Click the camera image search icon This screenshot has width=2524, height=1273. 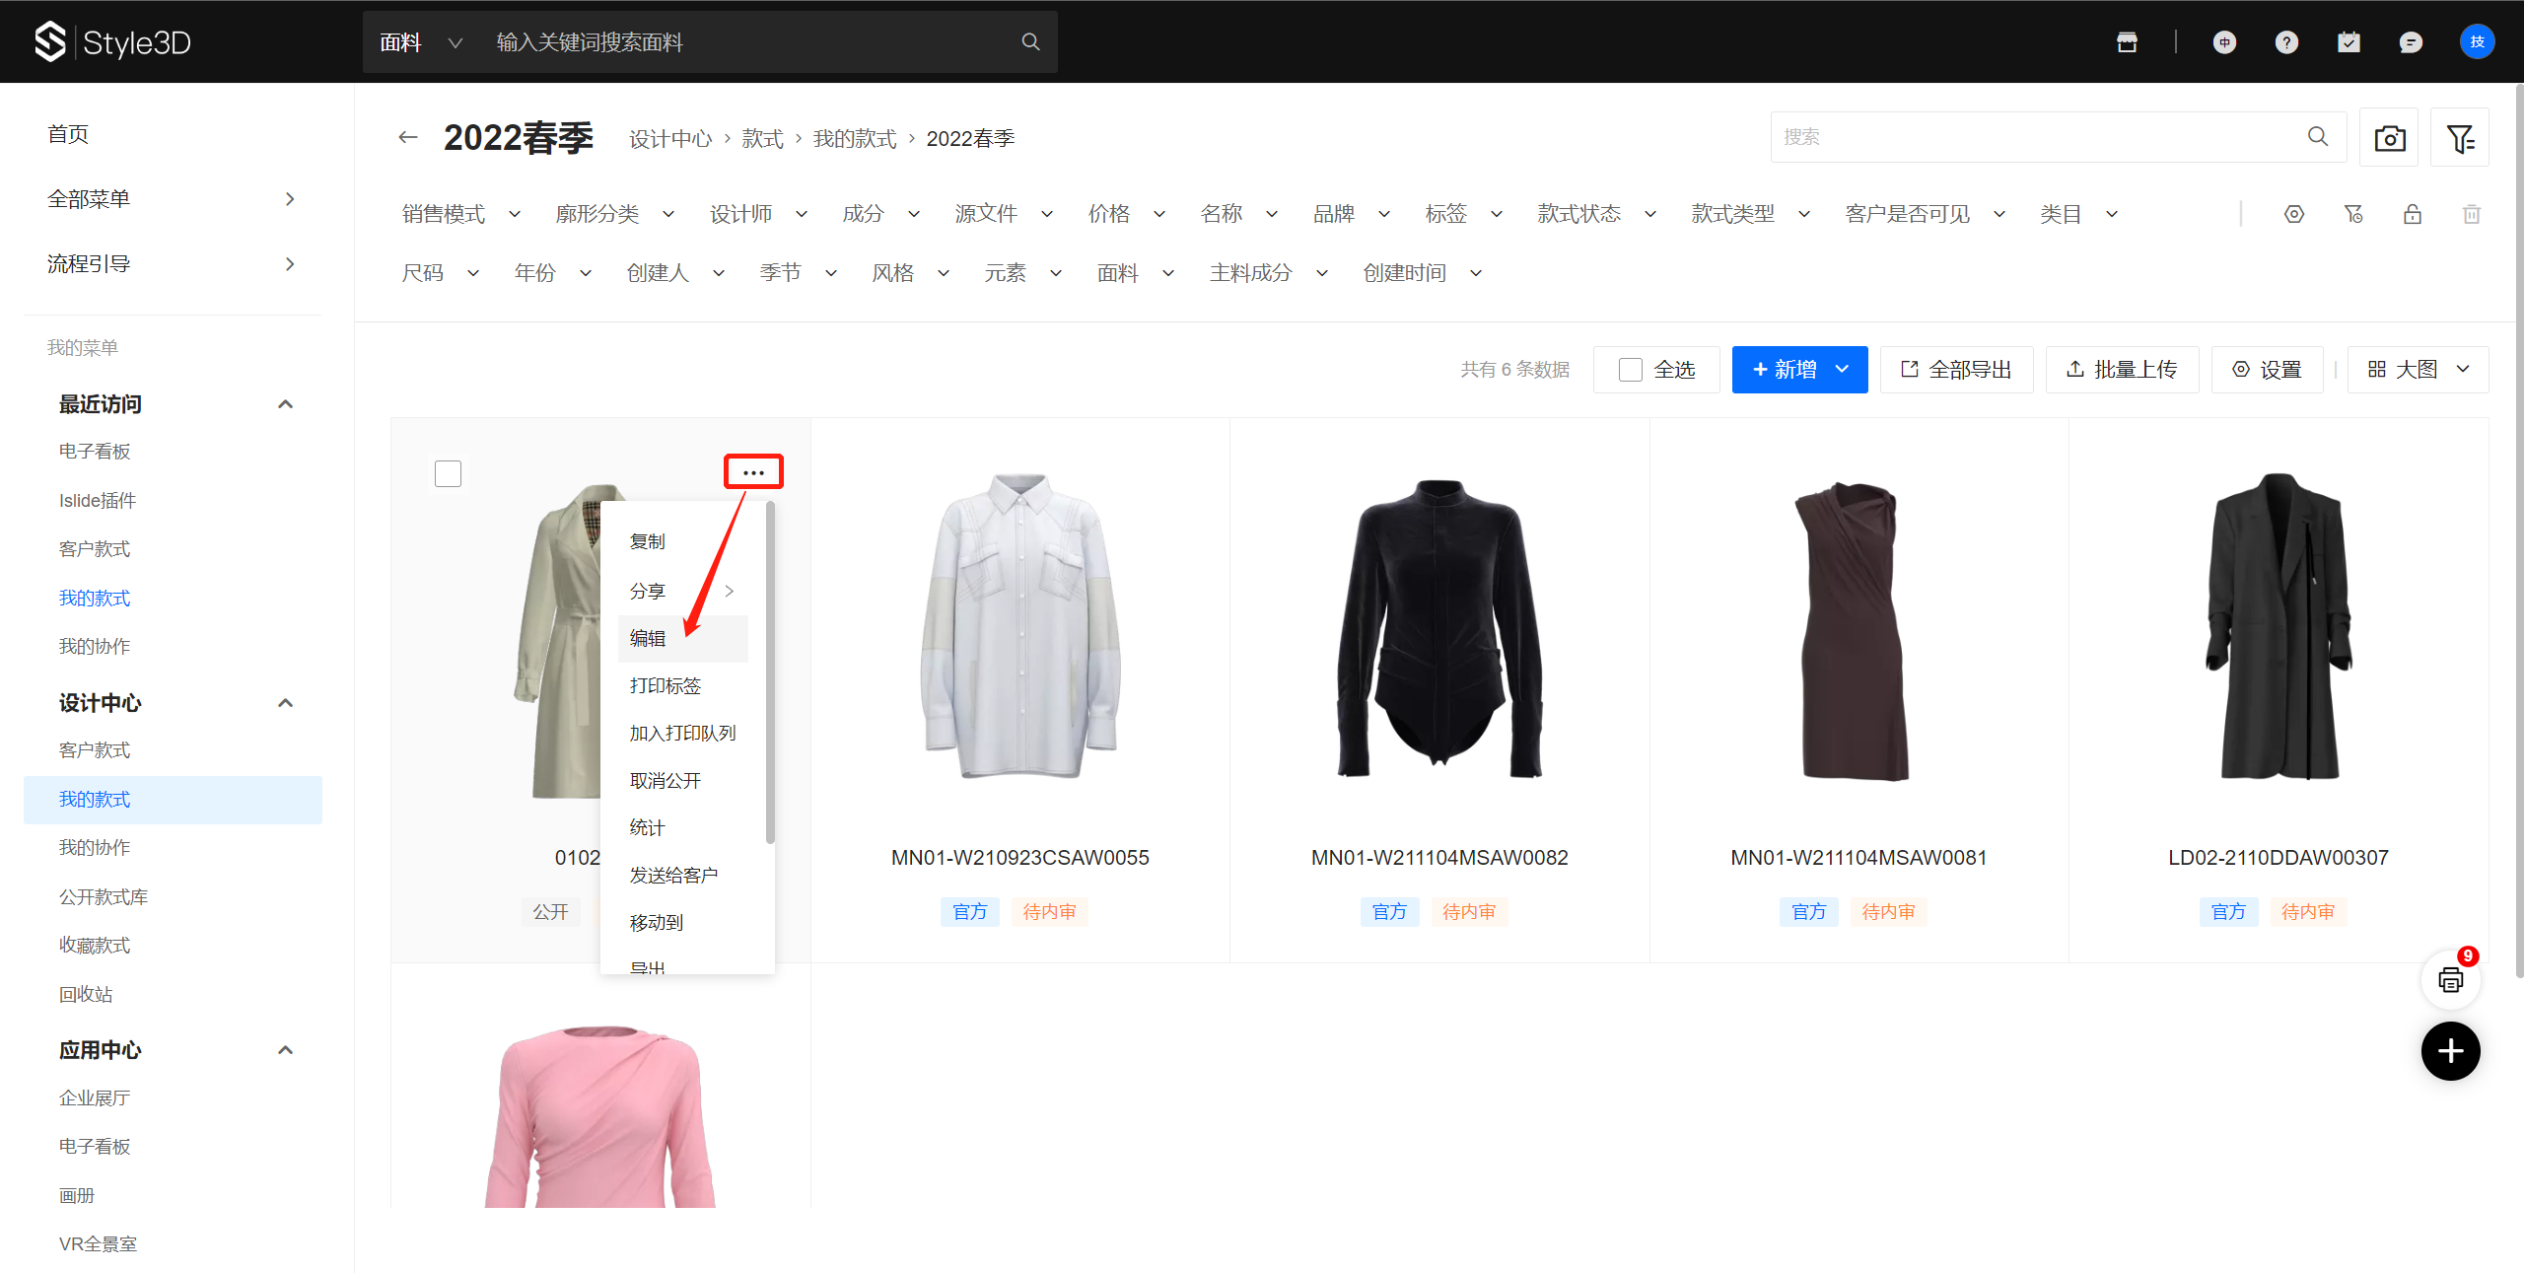coord(2389,138)
